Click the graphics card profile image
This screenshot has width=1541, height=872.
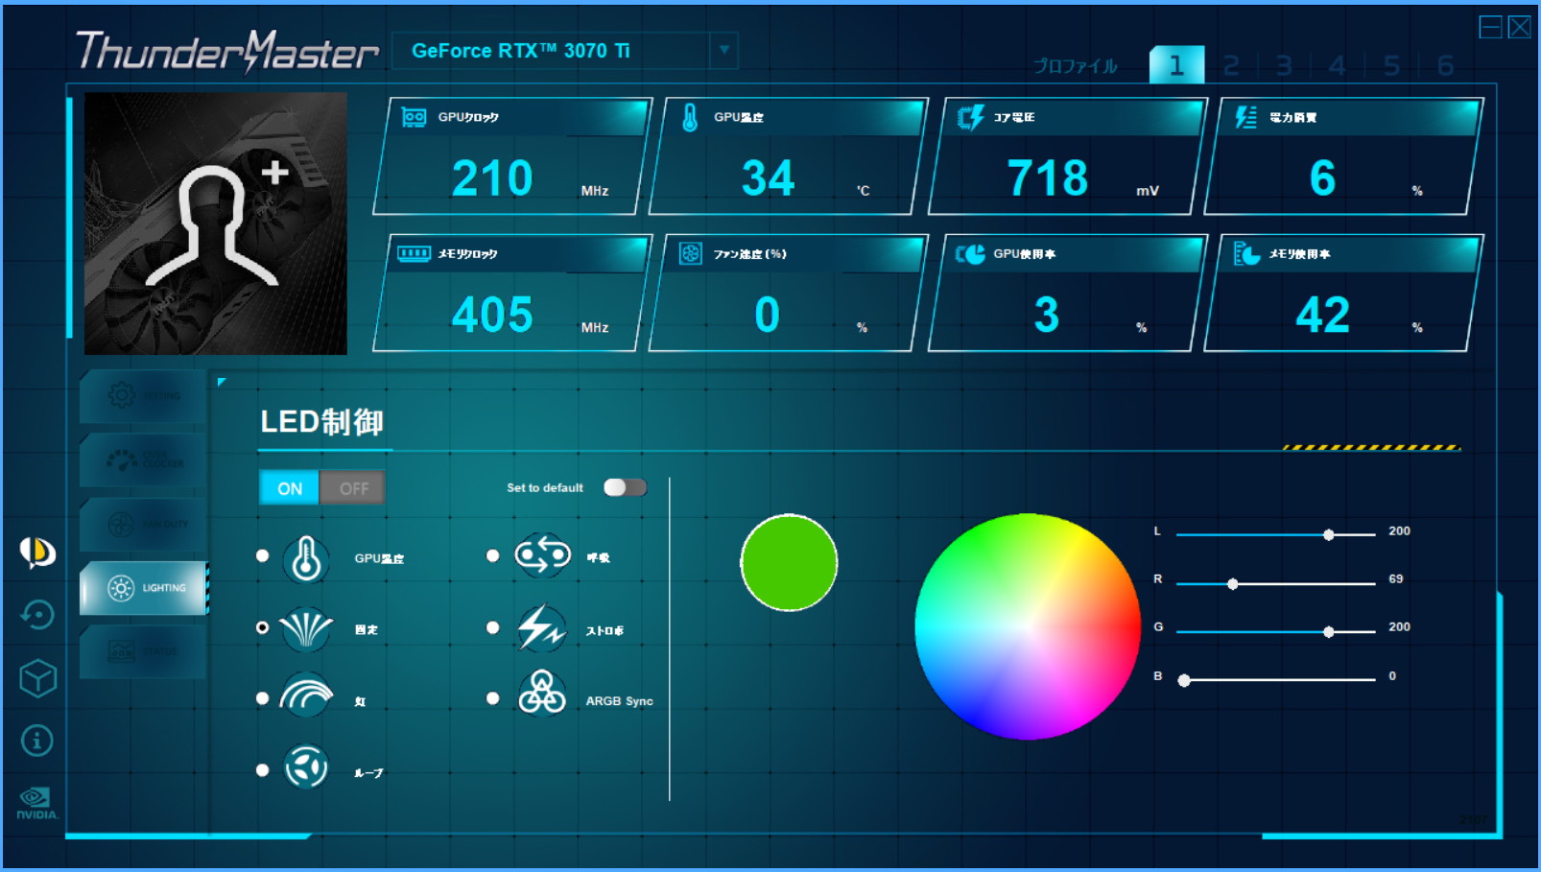tap(216, 224)
